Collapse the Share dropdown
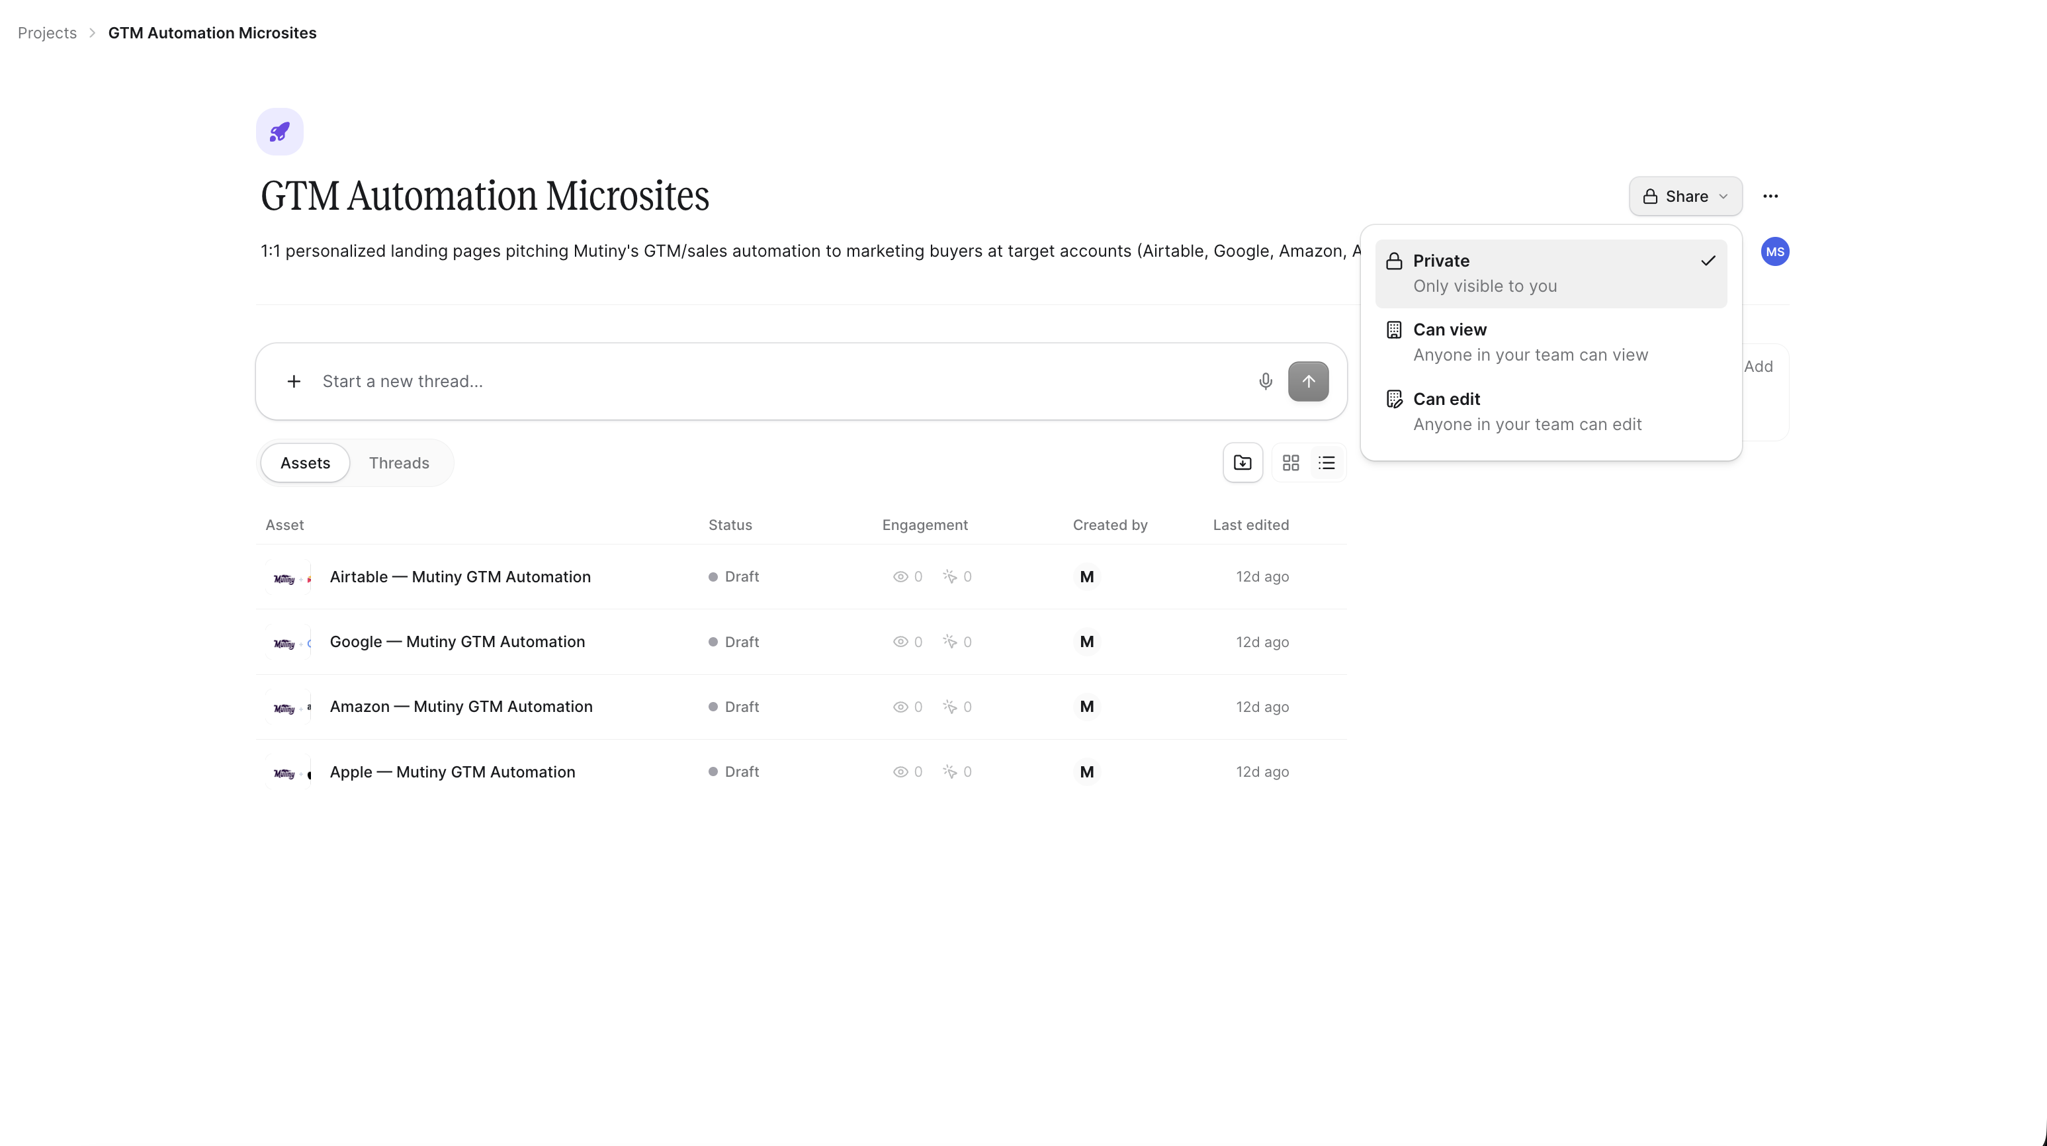The image size is (2047, 1146). [1686, 197]
